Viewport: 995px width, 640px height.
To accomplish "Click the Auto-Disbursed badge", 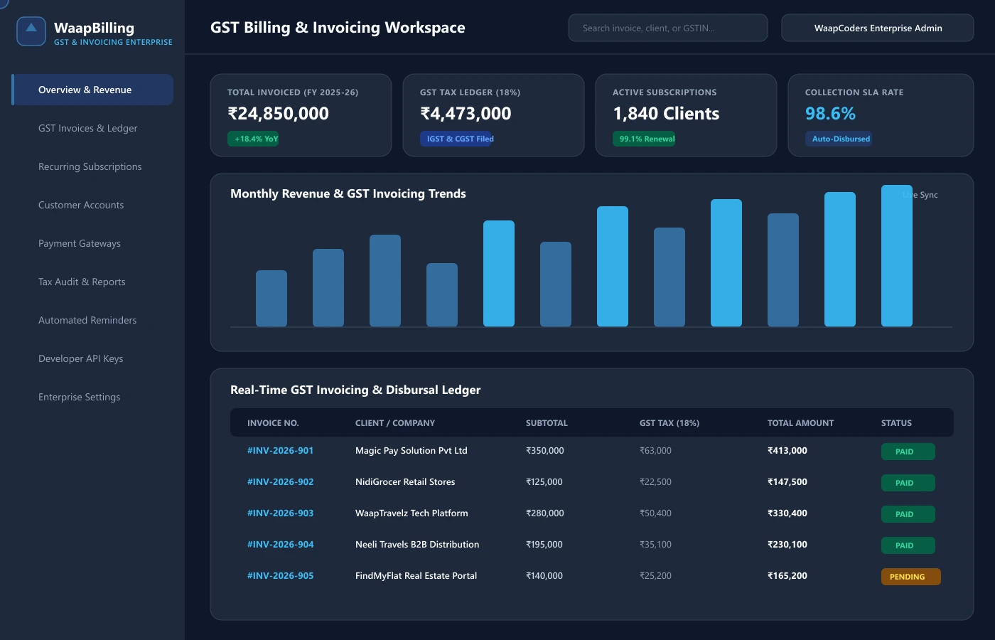I will pyautogui.click(x=839, y=139).
